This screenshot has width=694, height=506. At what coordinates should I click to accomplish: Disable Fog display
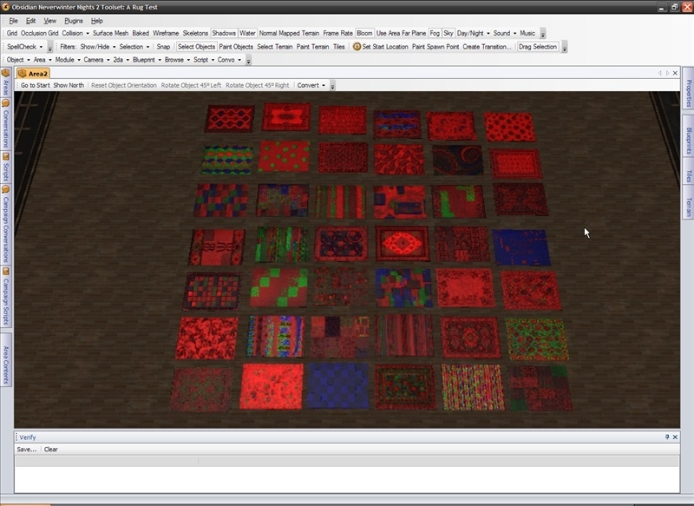coord(435,33)
